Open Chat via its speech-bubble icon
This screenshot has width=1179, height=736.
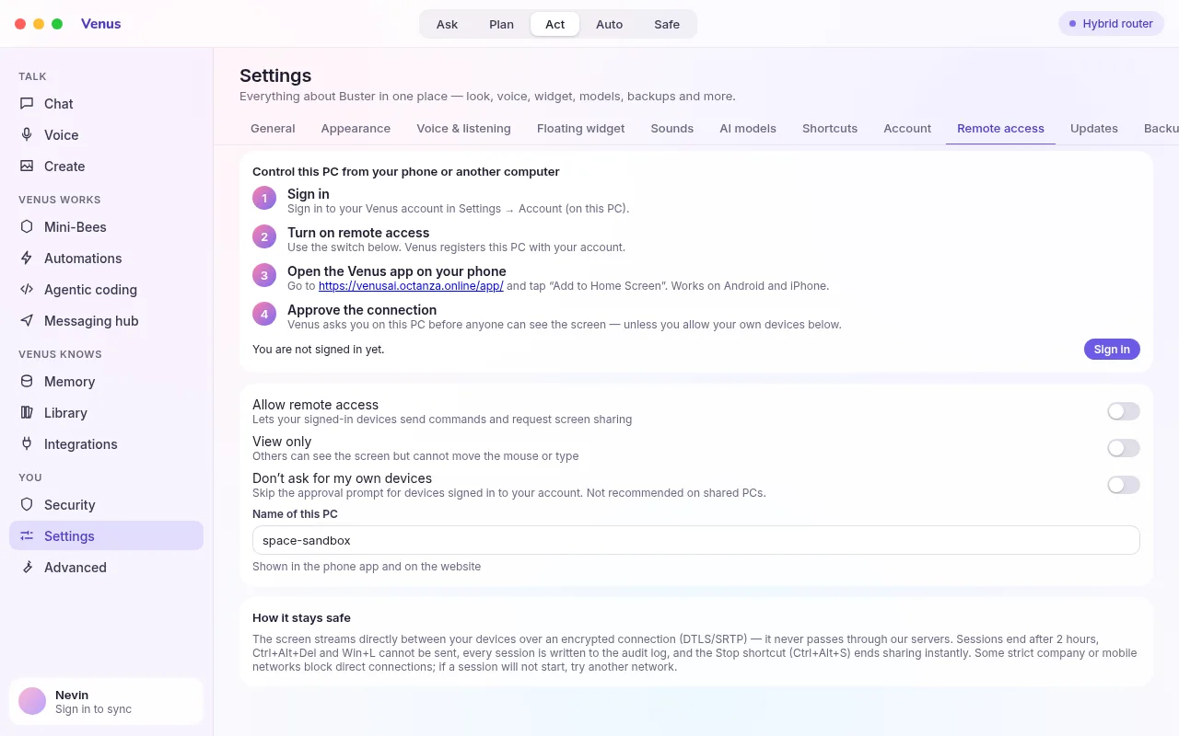(27, 104)
